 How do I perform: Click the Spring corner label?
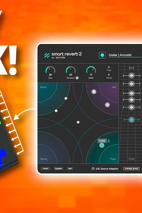click(x=43, y=159)
